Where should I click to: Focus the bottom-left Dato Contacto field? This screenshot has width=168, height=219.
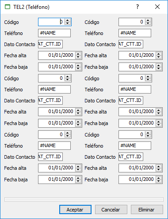point(50,156)
